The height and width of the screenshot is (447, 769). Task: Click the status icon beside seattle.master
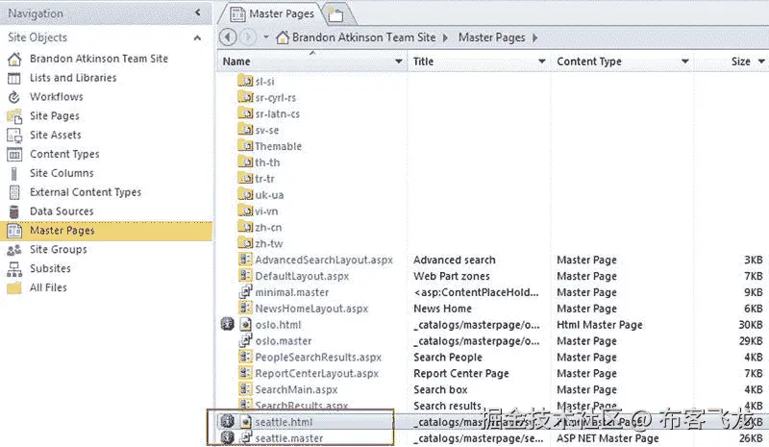click(x=227, y=437)
